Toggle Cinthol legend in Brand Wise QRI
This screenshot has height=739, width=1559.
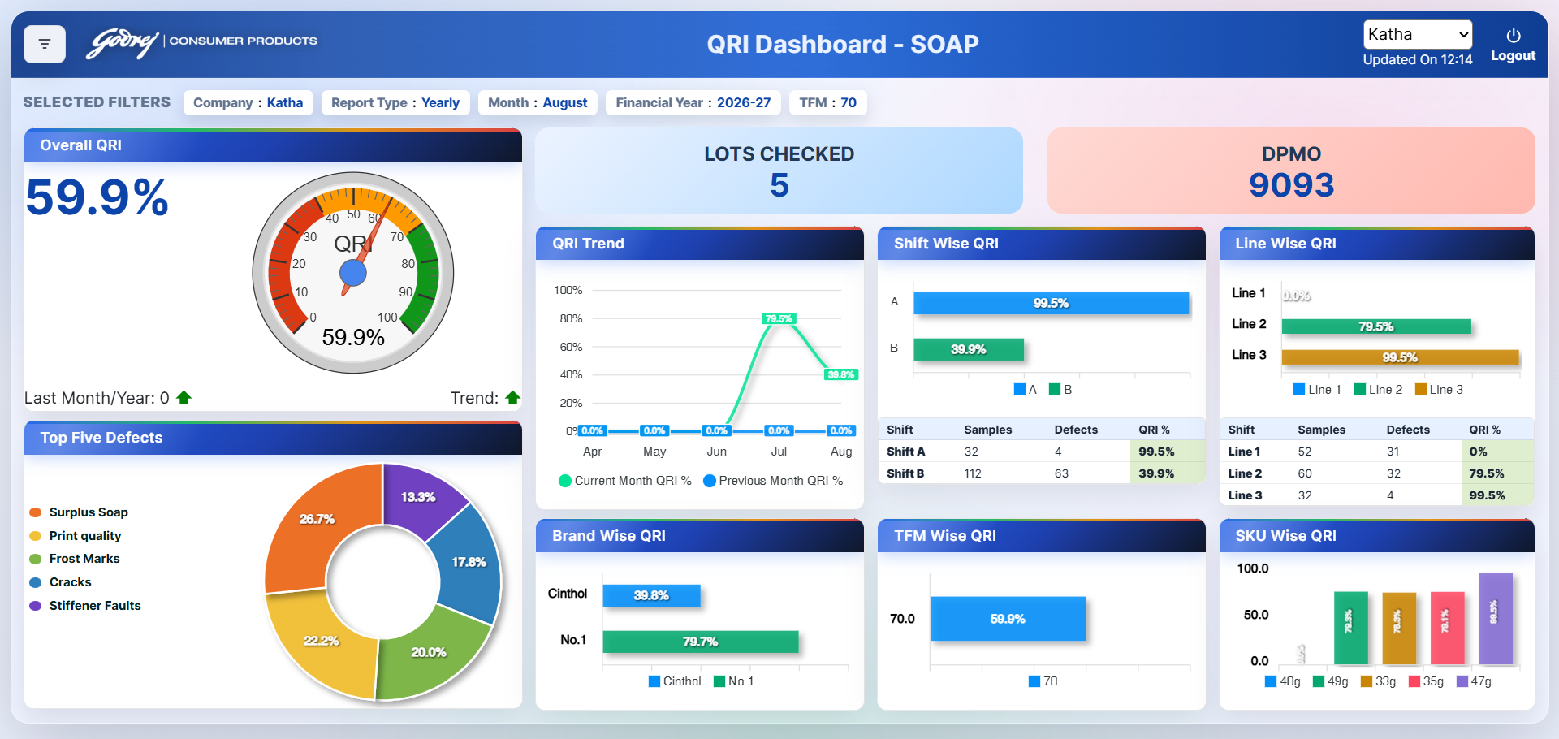pos(675,681)
